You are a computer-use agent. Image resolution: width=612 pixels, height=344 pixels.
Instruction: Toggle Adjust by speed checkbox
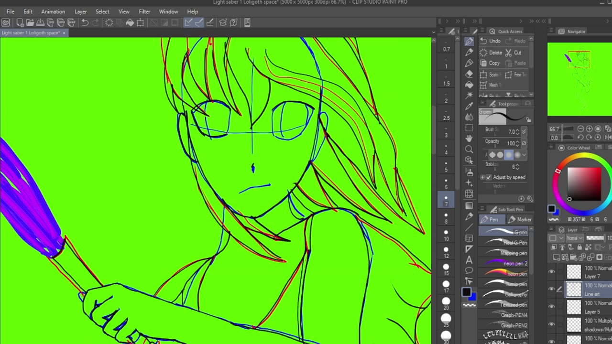click(489, 177)
